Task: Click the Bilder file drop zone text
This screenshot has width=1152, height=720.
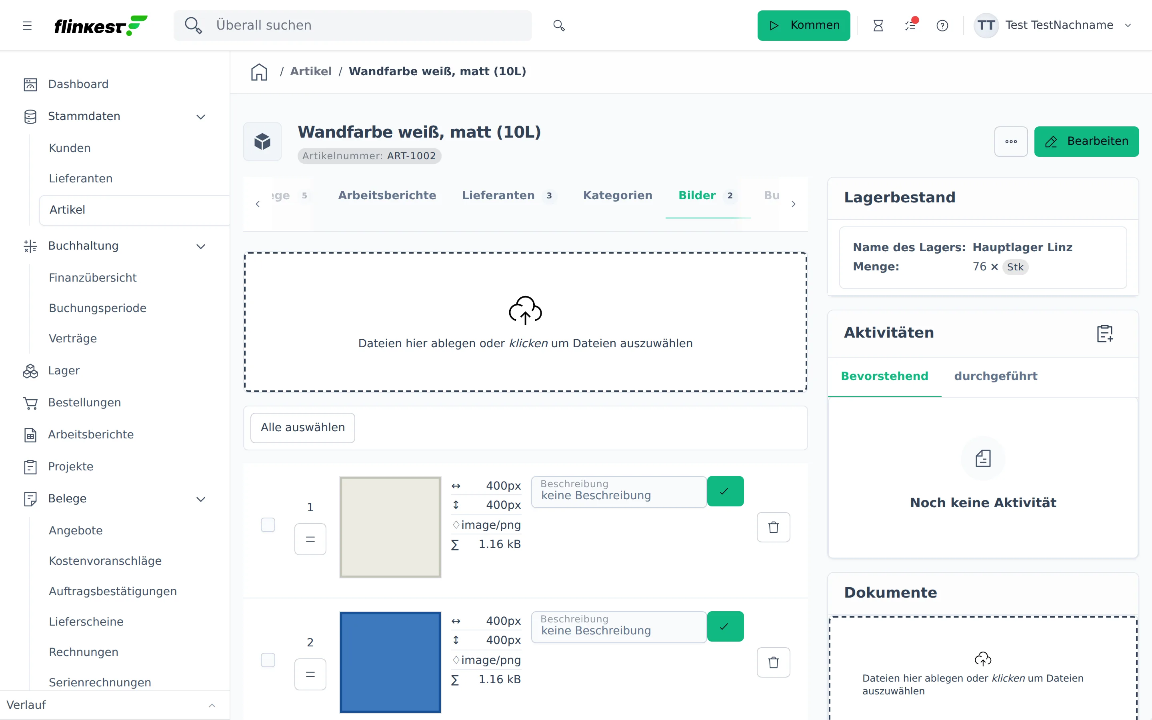Action: coord(525,343)
